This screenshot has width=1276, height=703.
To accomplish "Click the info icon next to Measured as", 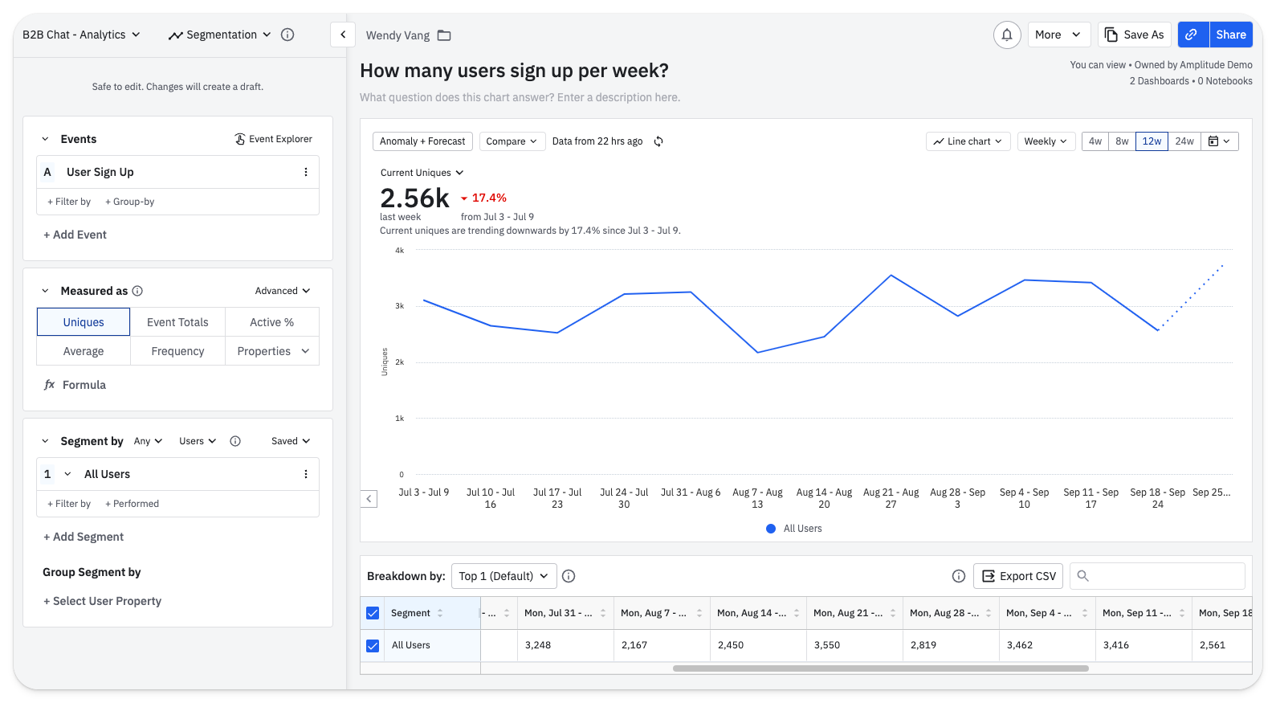I will coord(137,291).
